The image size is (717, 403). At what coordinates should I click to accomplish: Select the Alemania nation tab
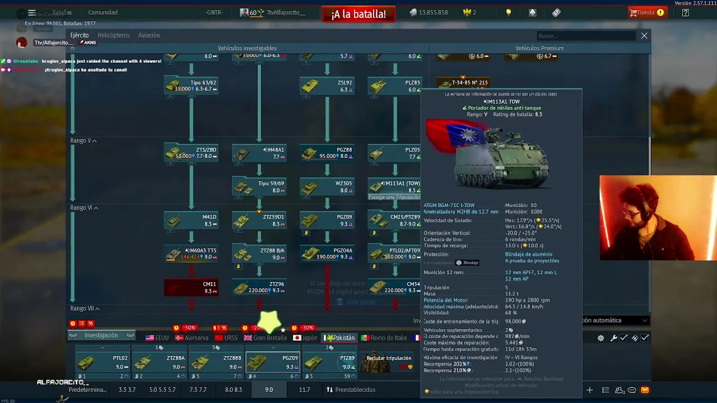coord(192,338)
